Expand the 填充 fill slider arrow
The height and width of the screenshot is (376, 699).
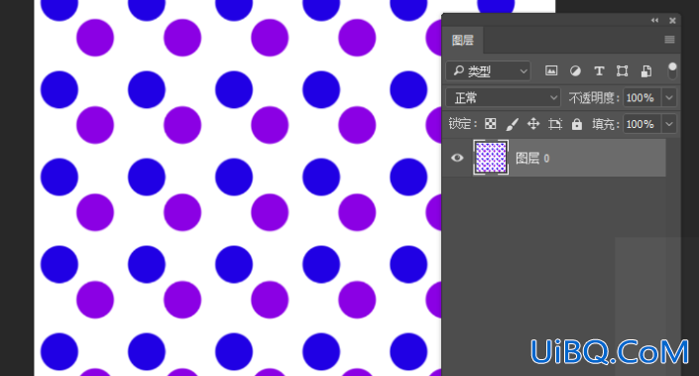(x=669, y=124)
